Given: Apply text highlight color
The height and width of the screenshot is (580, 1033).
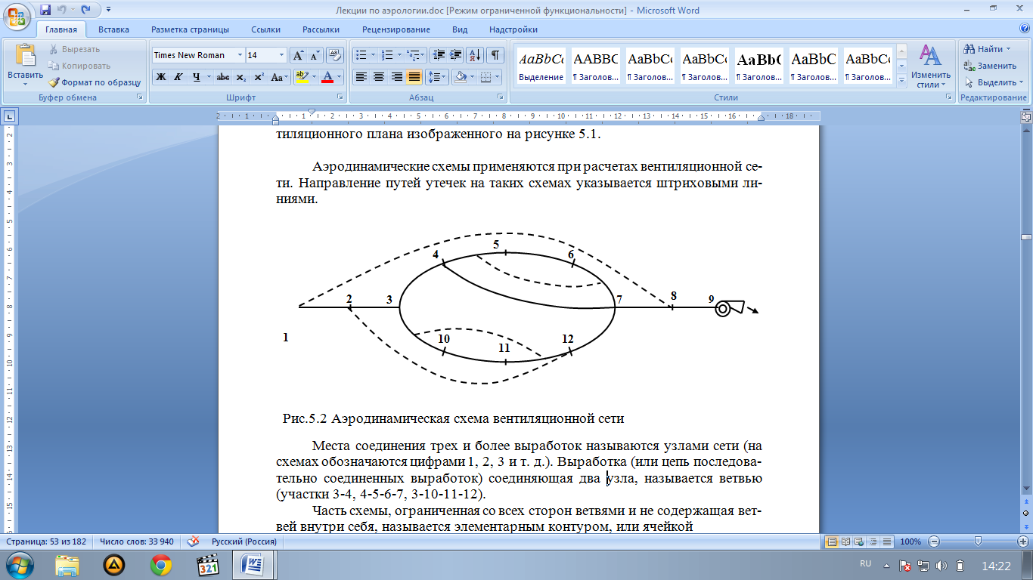Looking at the screenshot, I should pyautogui.click(x=301, y=77).
